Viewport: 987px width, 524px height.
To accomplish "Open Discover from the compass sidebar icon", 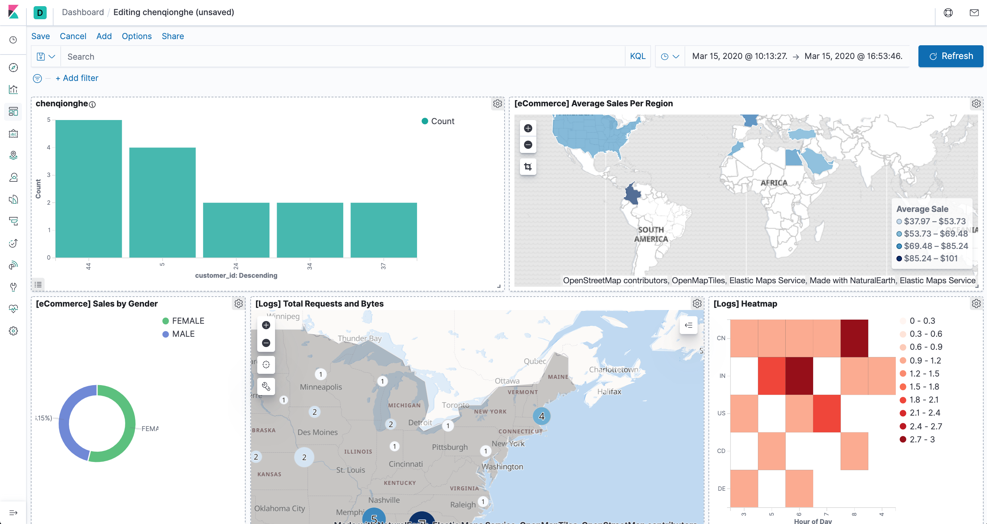I will pyautogui.click(x=13, y=68).
